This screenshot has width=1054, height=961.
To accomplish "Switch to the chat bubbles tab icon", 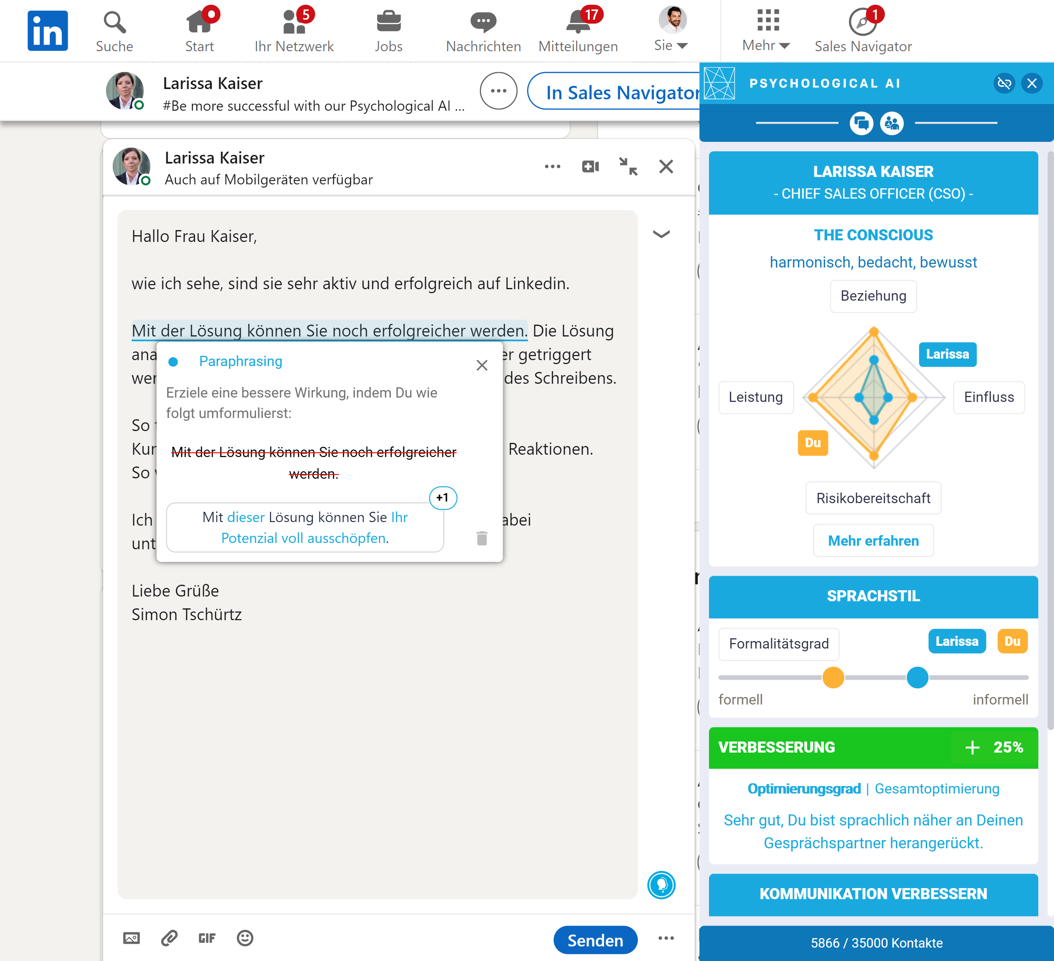I will point(861,123).
